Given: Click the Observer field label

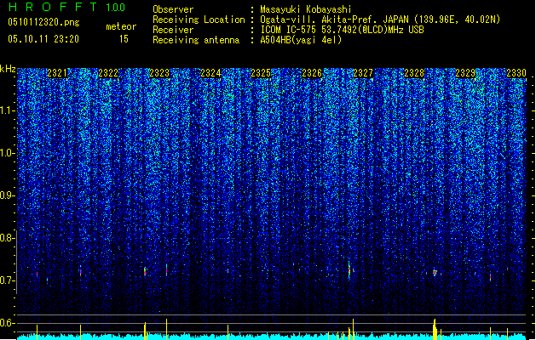Looking at the screenshot, I should click(173, 9).
